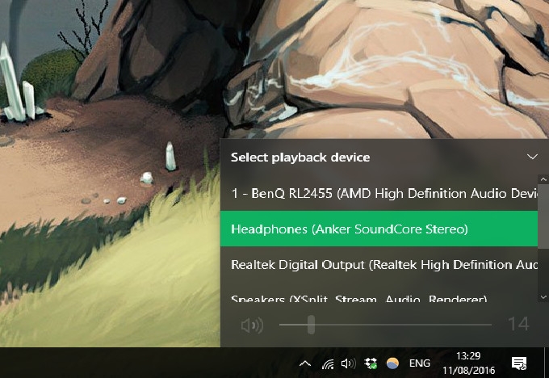Image resolution: width=549 pixels, height=378 pixels.
Task: Click the Select playback device title
Action: 300,157
